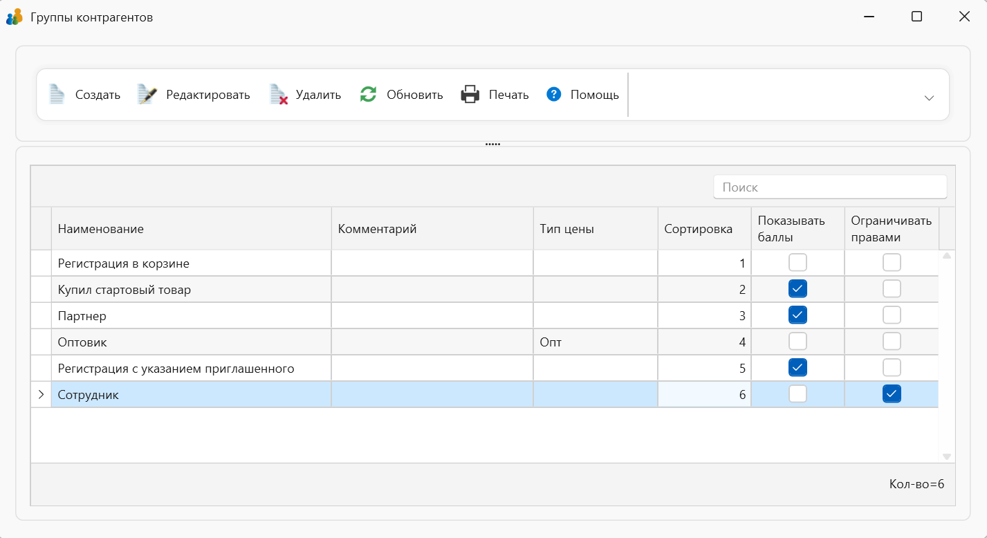Click the Печать printer icon
Viewport: 987px width, 538px height.
(470, 95)
